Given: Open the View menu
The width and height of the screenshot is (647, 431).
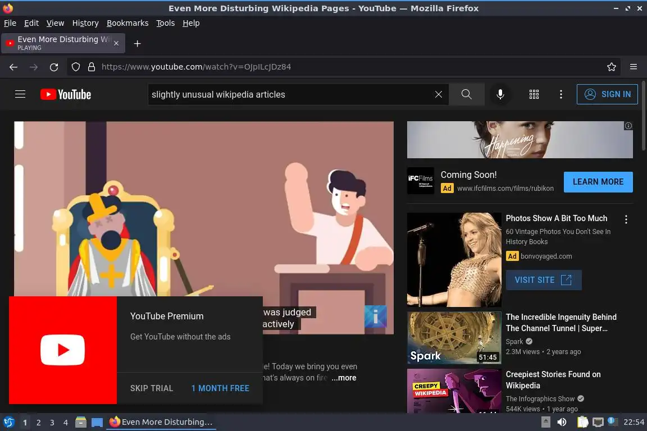Looking at the screenshot, I should pos(55,23).
